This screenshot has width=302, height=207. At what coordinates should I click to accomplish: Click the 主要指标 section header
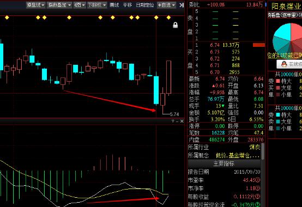click(x=224, y=164)
